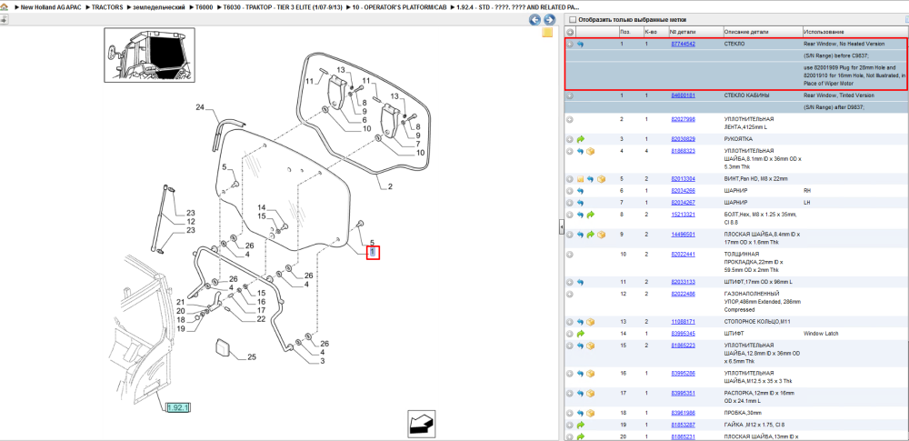Expand New Holland AG APAC breadcrumb
909x441 pixels.
(51, 7)
